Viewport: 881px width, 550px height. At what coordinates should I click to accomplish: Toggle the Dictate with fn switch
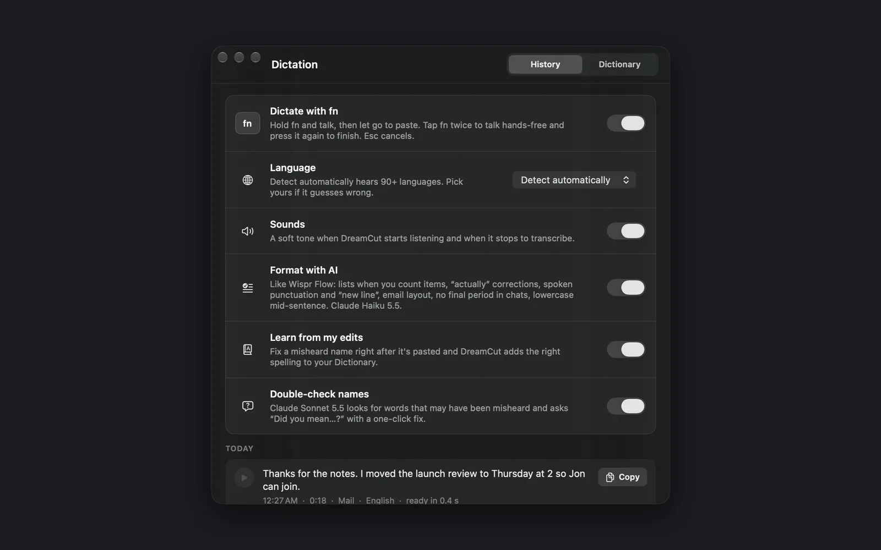point(626,123)
